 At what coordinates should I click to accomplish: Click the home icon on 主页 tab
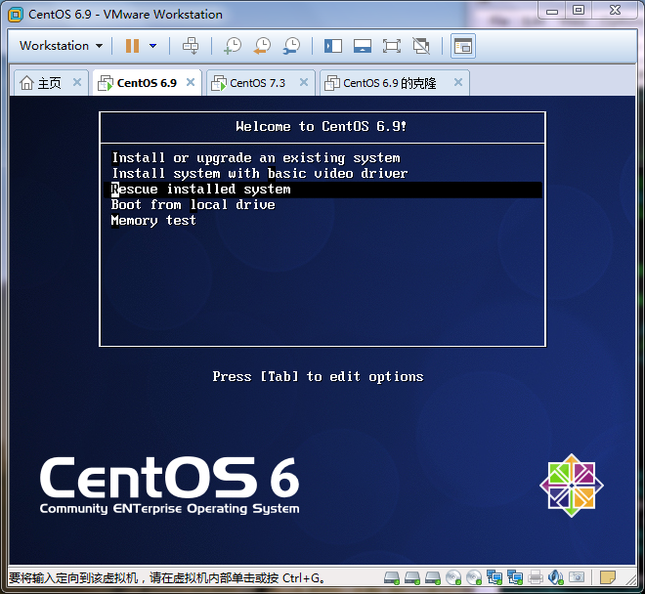(x=26, y=83)
